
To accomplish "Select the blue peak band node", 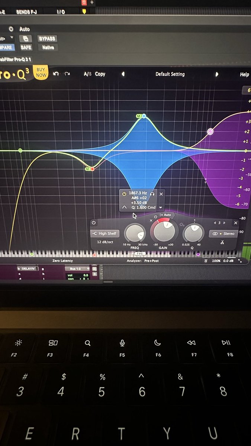I will coord(144,116).
